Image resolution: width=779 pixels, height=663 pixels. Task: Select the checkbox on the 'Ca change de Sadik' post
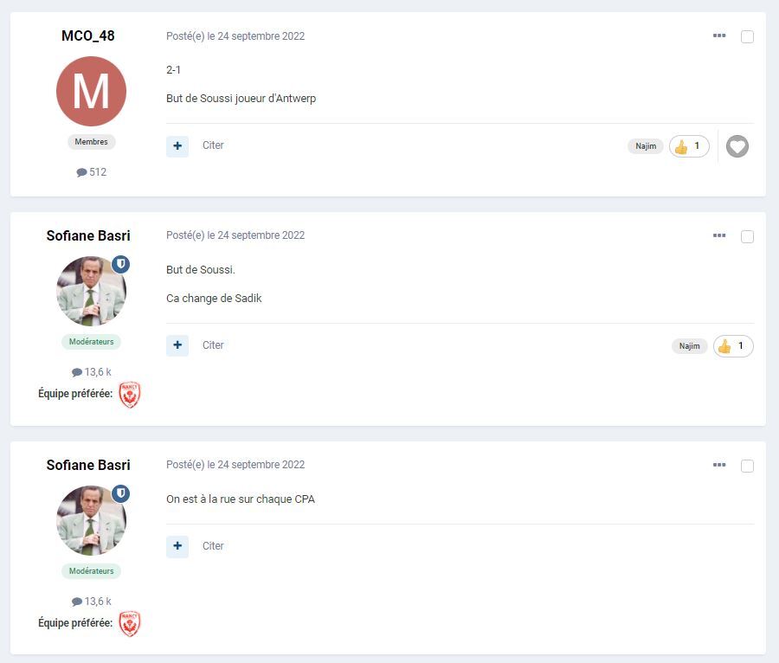click(x=748, y=236)
